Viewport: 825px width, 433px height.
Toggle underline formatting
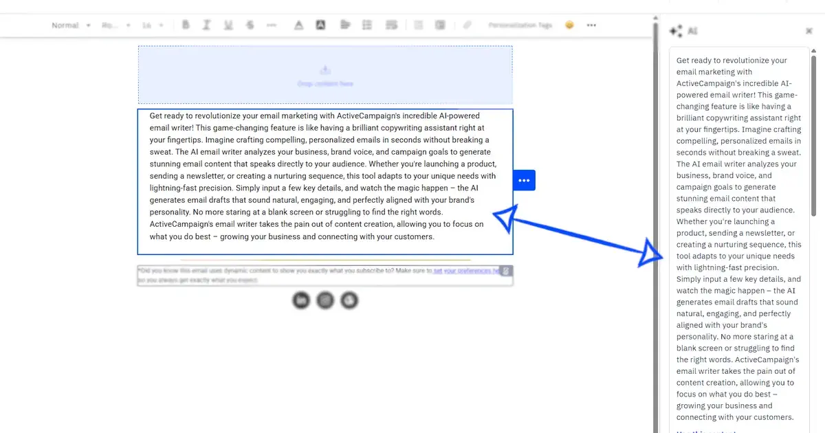click(x=228, y=25)
